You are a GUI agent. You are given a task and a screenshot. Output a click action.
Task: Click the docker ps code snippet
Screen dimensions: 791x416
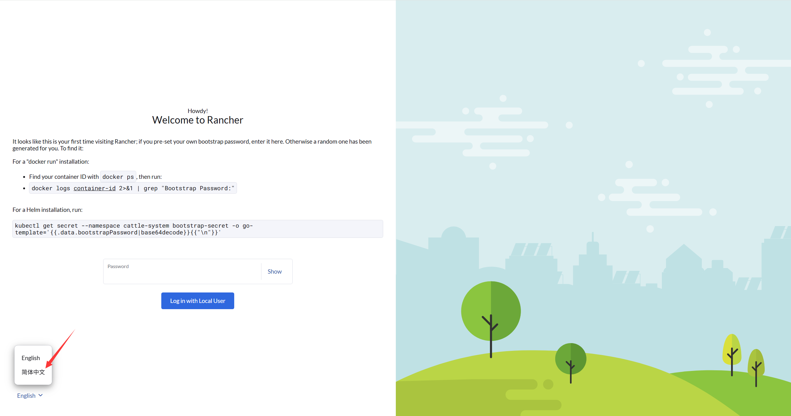click(118, 177)
